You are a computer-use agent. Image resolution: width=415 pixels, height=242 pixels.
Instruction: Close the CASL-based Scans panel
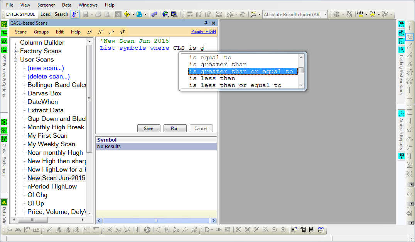coord(213,23)
